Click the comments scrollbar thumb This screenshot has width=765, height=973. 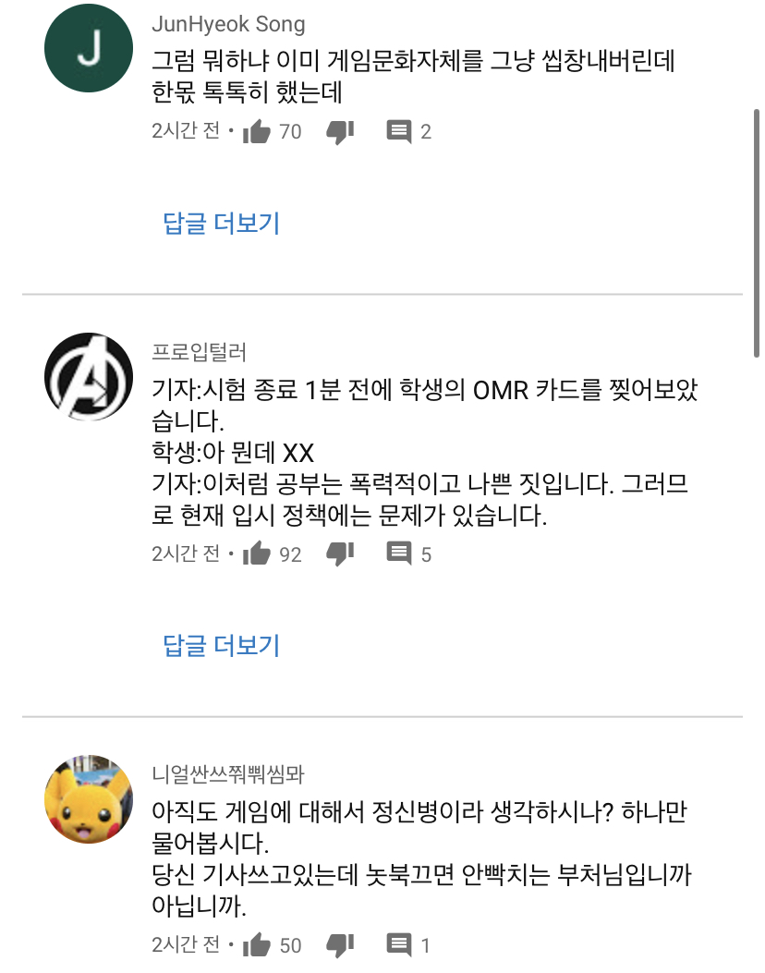coord(757,234)
